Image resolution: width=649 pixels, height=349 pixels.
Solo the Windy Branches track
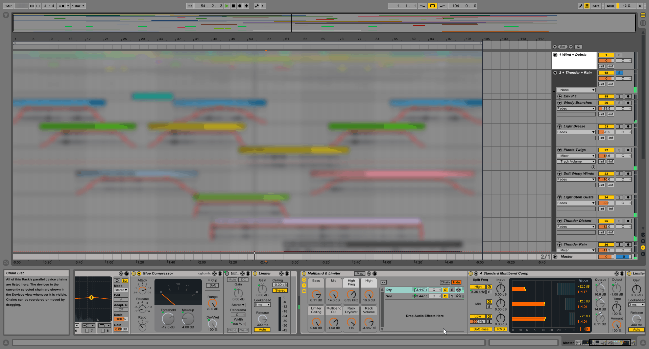(619, 103)
